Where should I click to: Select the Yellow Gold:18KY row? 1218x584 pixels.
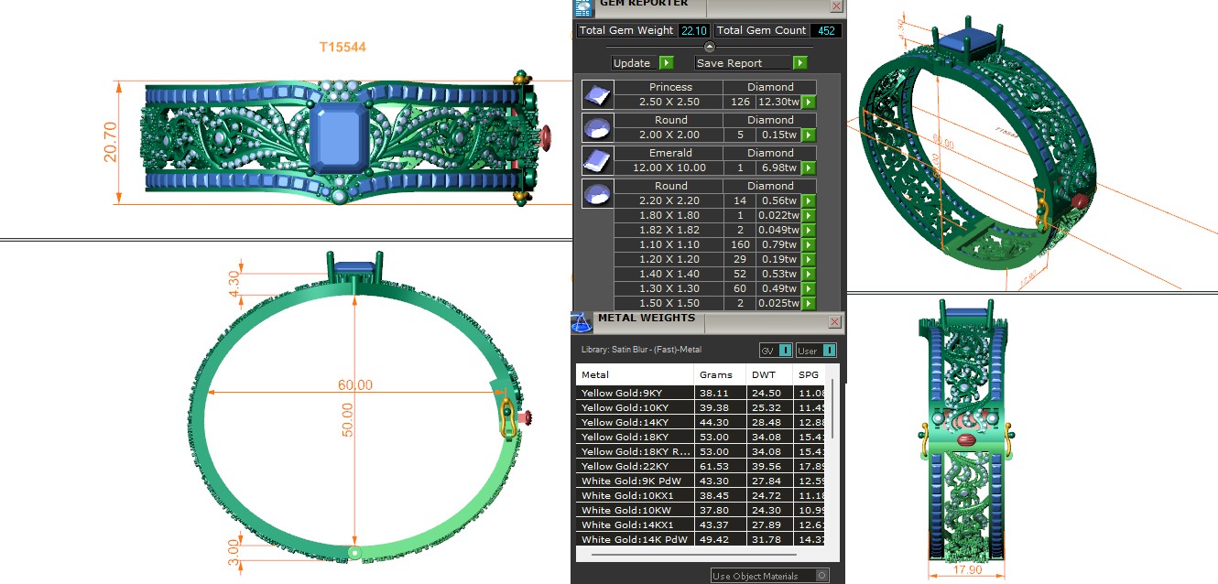[x=701, y=437]
